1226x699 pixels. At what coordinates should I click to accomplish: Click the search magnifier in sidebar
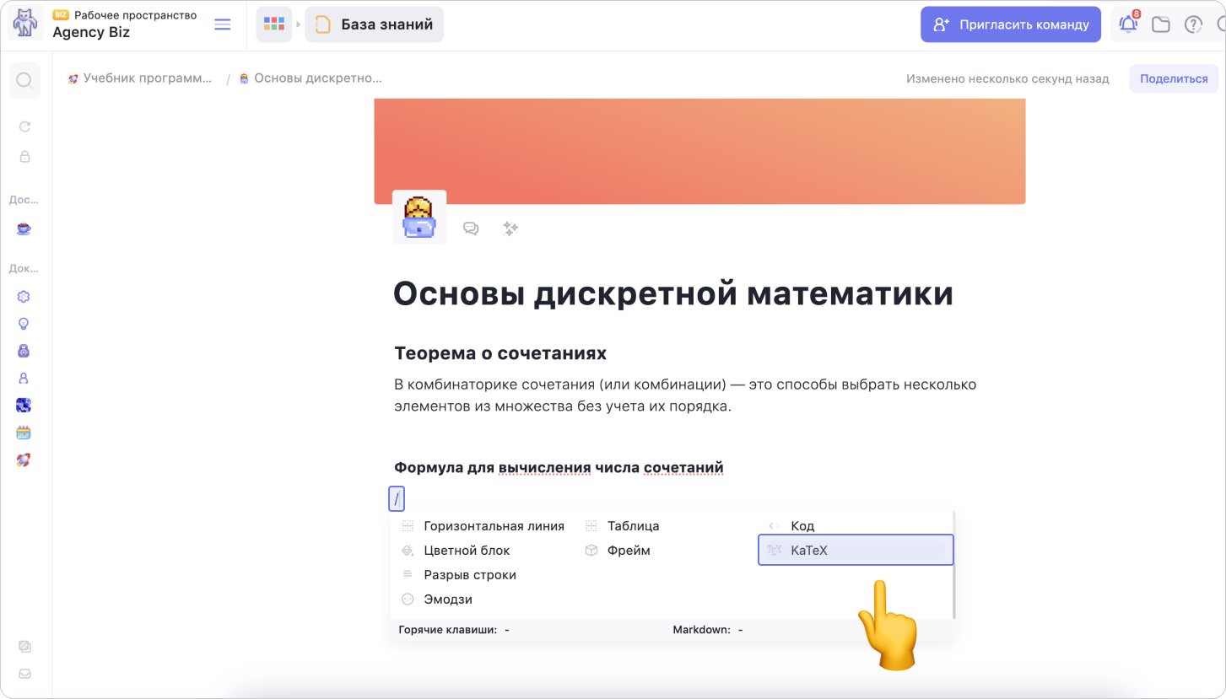(x=24, y=80)
